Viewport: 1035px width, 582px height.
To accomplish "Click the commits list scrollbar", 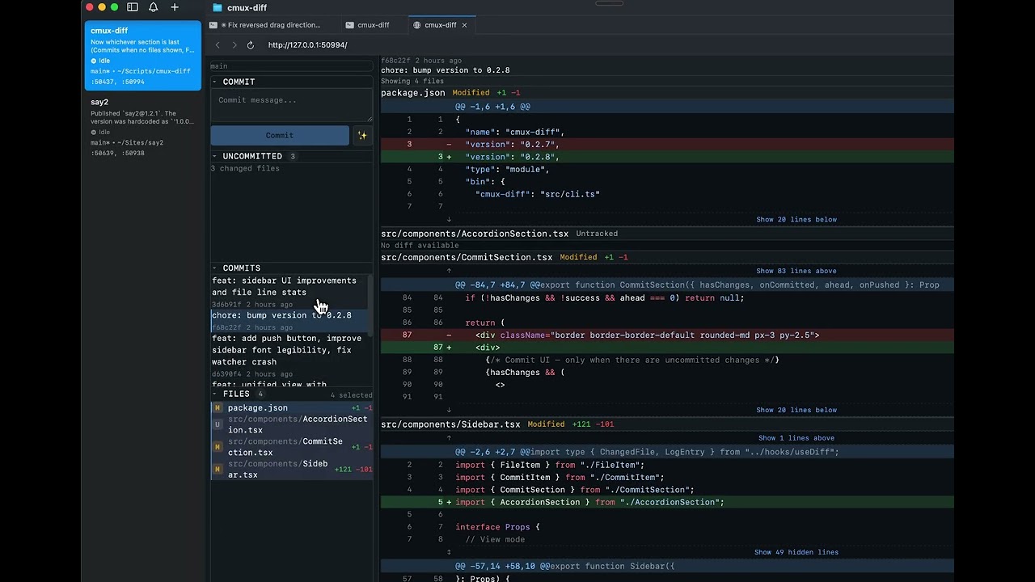I will 370,306.
